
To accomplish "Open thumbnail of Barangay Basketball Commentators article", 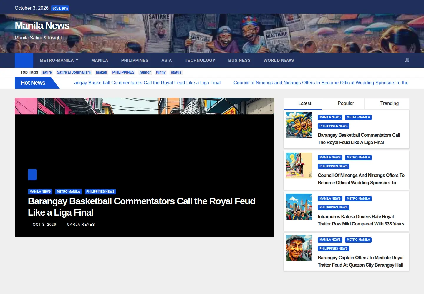I will tap(299, 125).
